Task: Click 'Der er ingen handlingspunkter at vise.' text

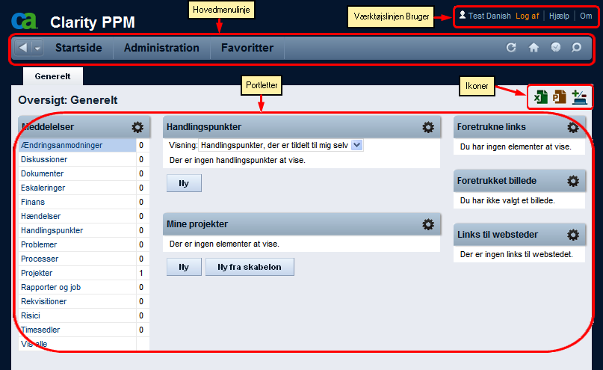Action: [238, 160]
